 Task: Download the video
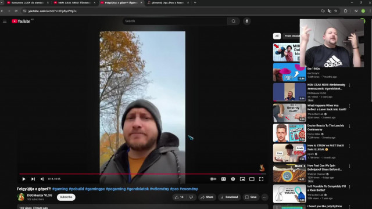point(229,197)
